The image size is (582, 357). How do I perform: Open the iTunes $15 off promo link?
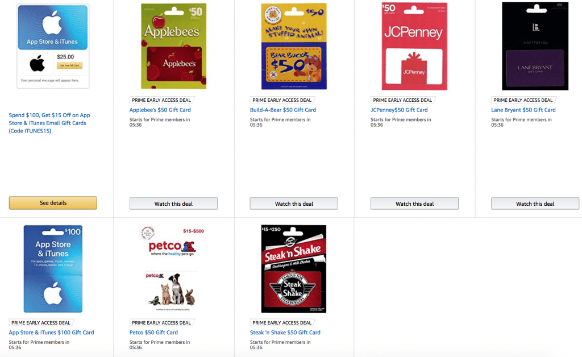tap(49, 123)
